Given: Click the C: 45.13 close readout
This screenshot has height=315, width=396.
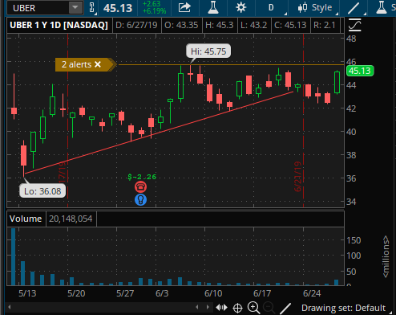Looking at the screenshot, I should click(x=290, y=25).
